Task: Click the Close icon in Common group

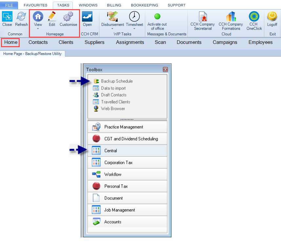Action: point(7,16)
